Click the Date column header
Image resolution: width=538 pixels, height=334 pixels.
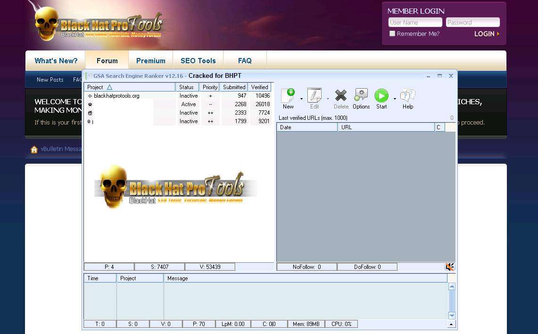coord(307,127)
